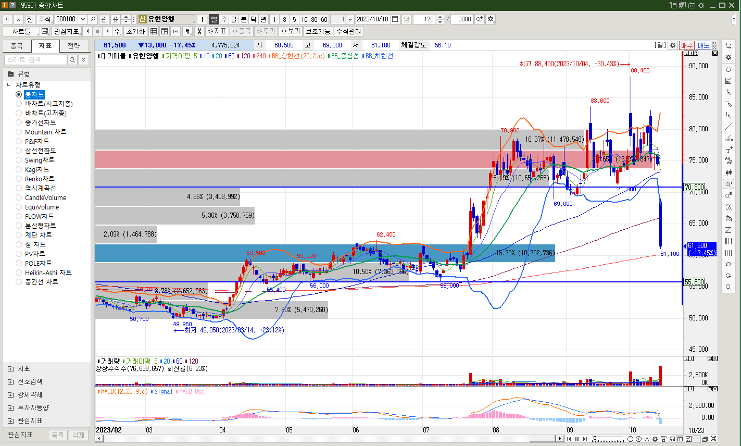Click the 초기화 reset button
Viewport: 741px width, 446px height.
135,31
